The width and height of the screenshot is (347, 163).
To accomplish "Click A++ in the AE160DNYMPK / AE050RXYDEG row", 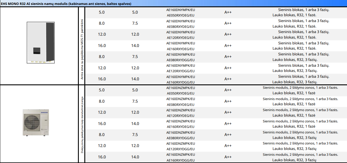I will click(228, 12).
